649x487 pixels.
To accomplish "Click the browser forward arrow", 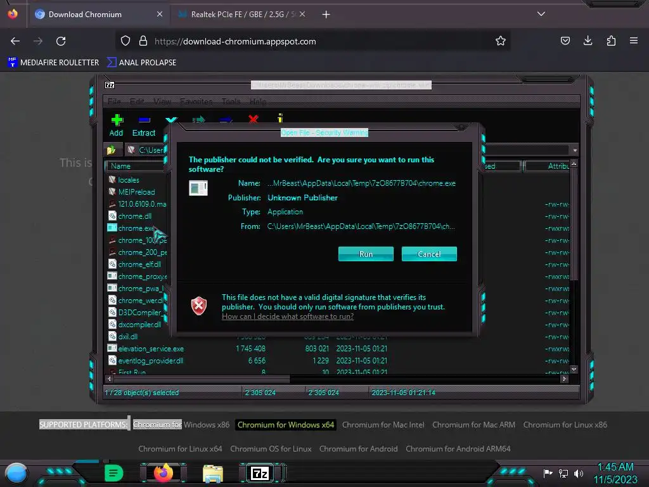I will [x=38, y=41].
